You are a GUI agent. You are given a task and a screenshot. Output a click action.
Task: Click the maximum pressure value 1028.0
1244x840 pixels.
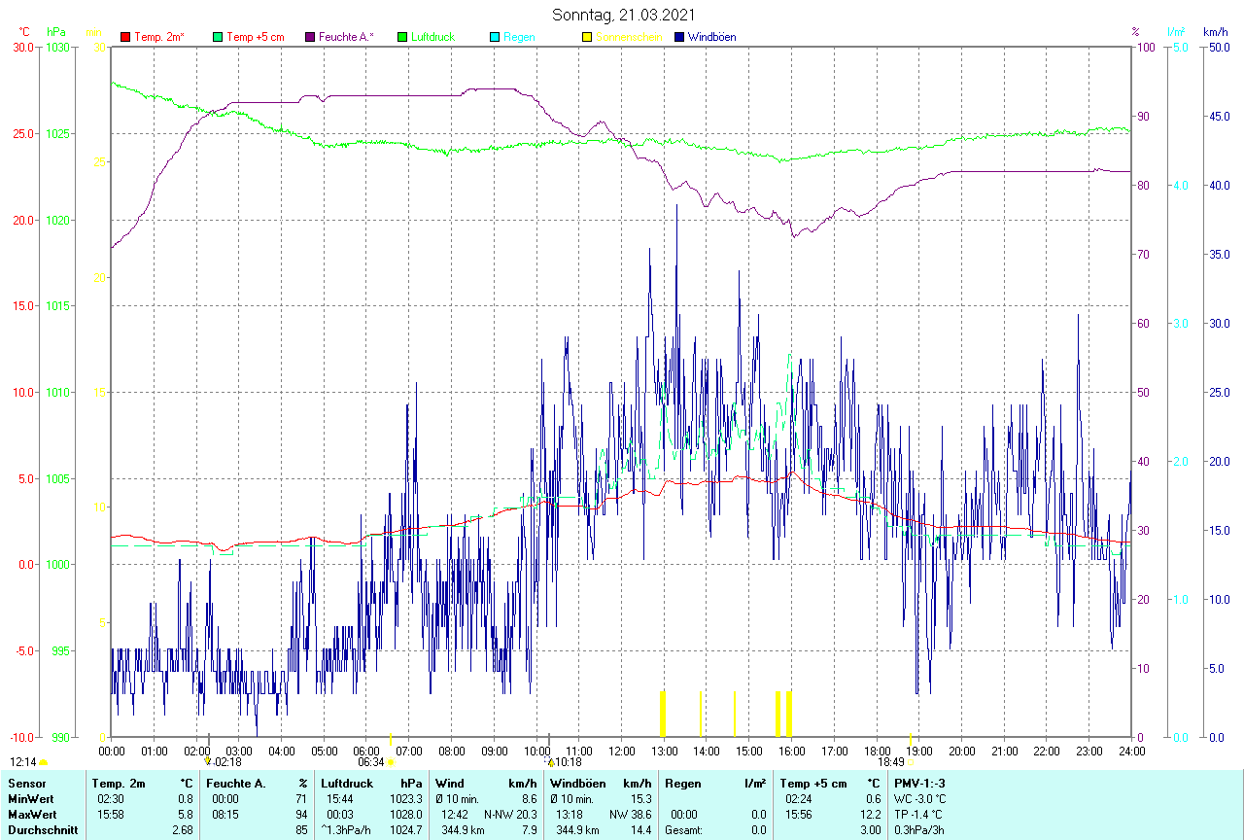pos(406,815)
